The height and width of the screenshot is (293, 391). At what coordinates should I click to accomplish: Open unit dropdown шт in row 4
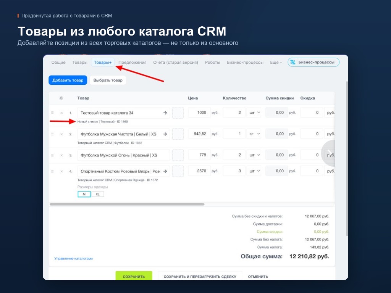click(254, 171)
